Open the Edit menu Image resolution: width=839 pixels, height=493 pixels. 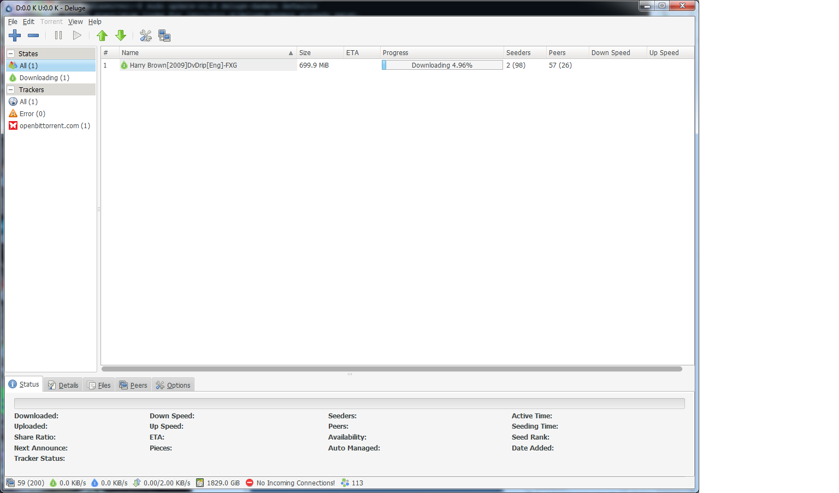(x=28, y=22)
